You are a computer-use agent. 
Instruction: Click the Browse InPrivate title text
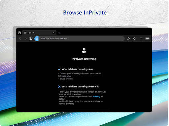(x=85, y=13)
